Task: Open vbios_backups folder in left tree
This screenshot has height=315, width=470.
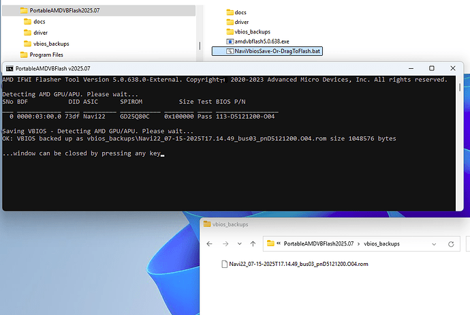Action: coord(51,44)
